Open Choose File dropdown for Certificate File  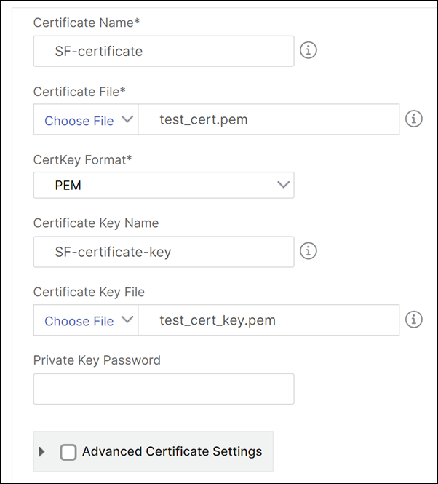[x=86, y=119]
